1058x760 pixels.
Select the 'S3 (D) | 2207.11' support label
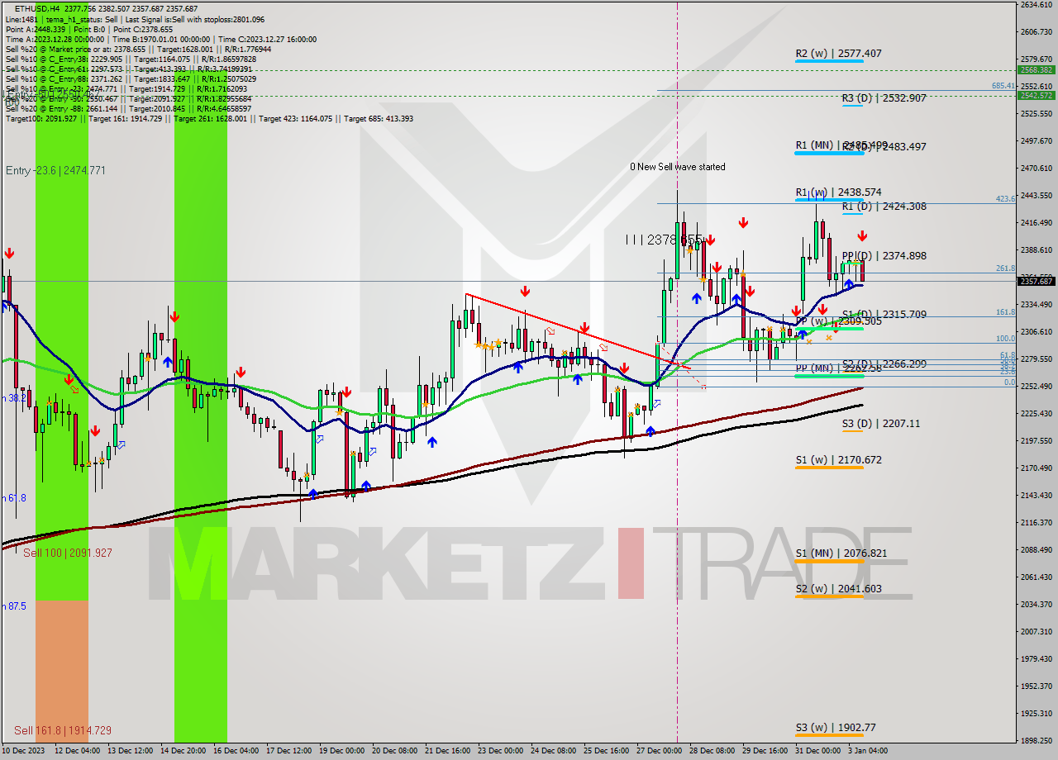pyautogui.click(x=881, y=424)
